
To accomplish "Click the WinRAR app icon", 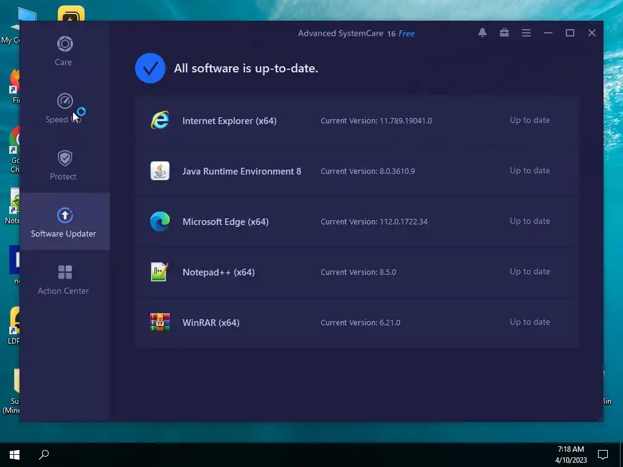I will click(160, 322).
